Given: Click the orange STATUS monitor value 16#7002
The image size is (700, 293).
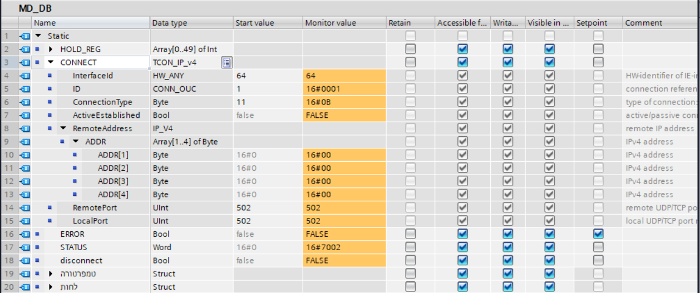Looking at the screenshot, I should click(343, 247).
